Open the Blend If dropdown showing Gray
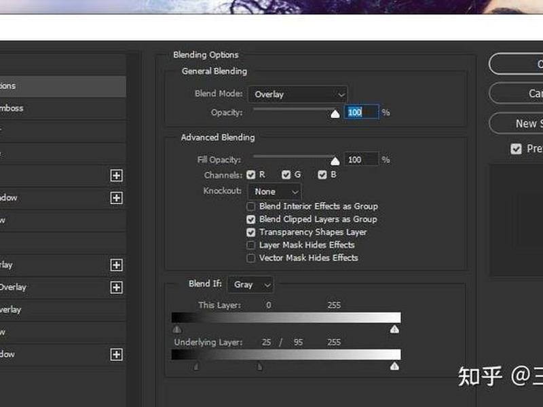 [x=250, y=284]
